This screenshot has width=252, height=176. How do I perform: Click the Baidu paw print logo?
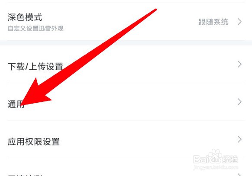[215, 156]
